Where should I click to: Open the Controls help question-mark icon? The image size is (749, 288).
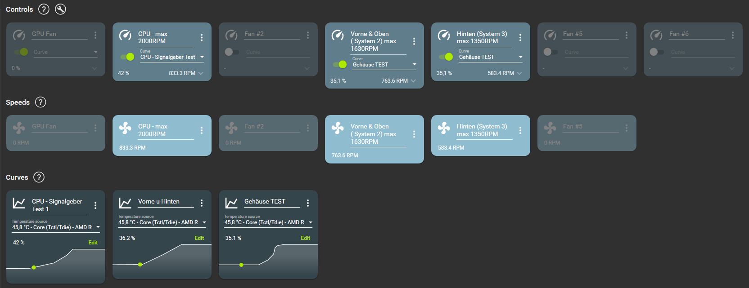(44, 9)
